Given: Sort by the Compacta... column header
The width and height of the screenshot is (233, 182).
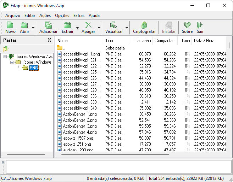Looking at the screenshot, I should [165, 41].
